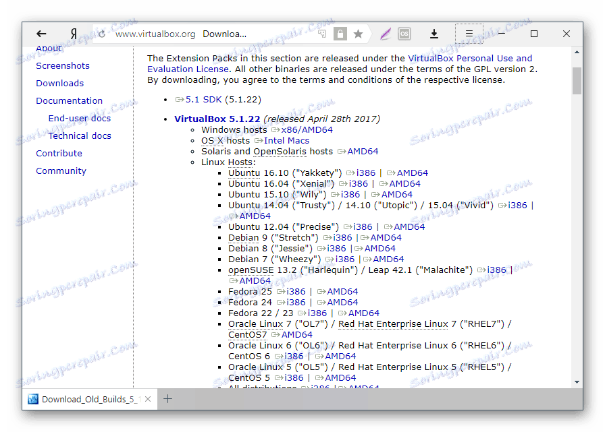Screen dimensions: 605x432
Task: Click the Last.fm scrobbler extension icon
Action: 404,34
